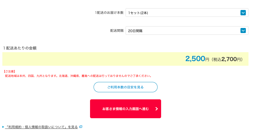
Task: Select the 20日間隔 option text
Action: pyautogui.click(x=135, y=31)
